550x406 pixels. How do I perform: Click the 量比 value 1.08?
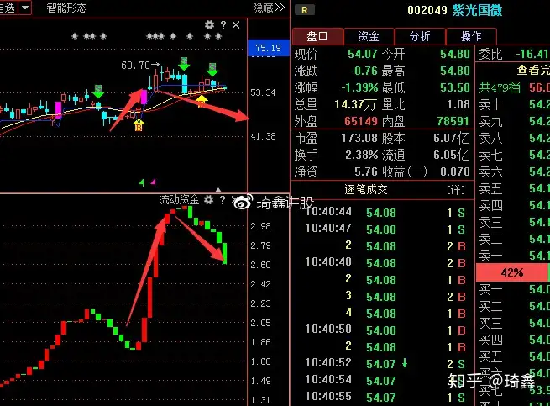coord(458,104)
